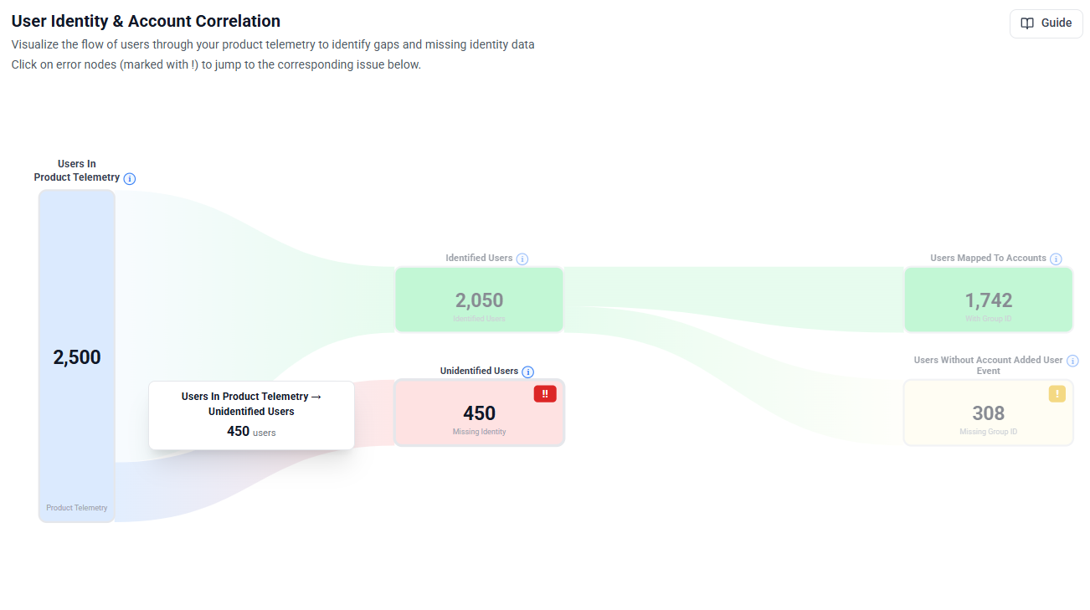
Task: Click the Identified Users node showing 2,050
Action: (479, 300)
